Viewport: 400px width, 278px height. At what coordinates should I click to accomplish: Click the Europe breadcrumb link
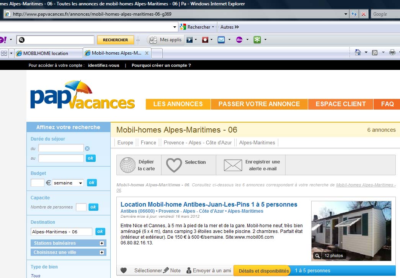point(125,142)
